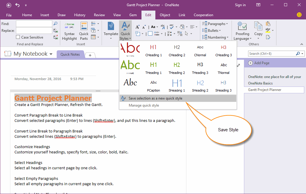Open the Quick Access Toolbar customize dropdown
The height and width of the screenshot is (194, 306).
[26, 5]
